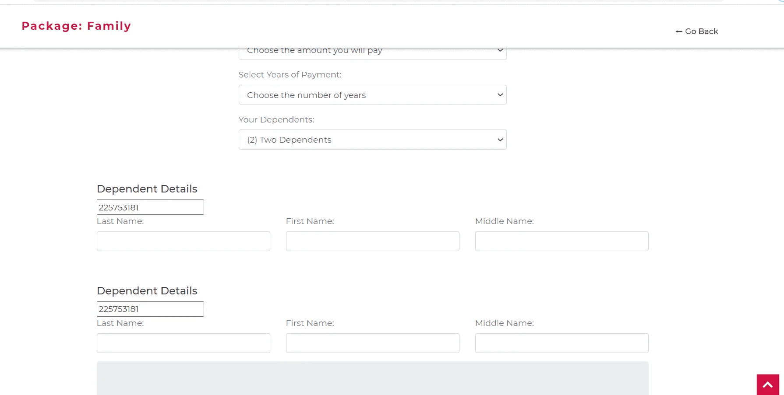
Task: Click the first dependent's ID field 225753181
Action: tap(150, 207)
